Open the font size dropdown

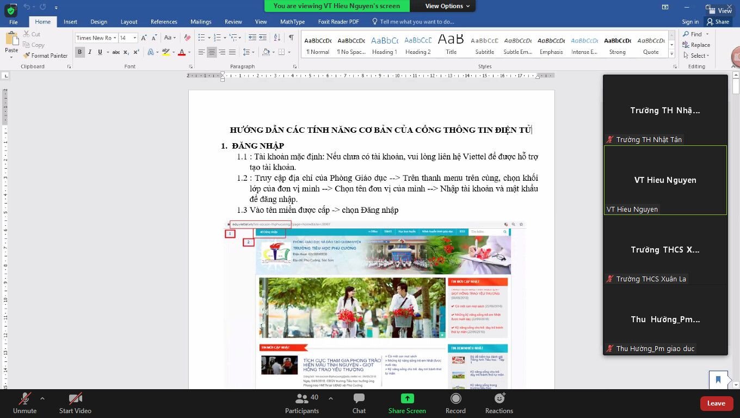(134, 38)
